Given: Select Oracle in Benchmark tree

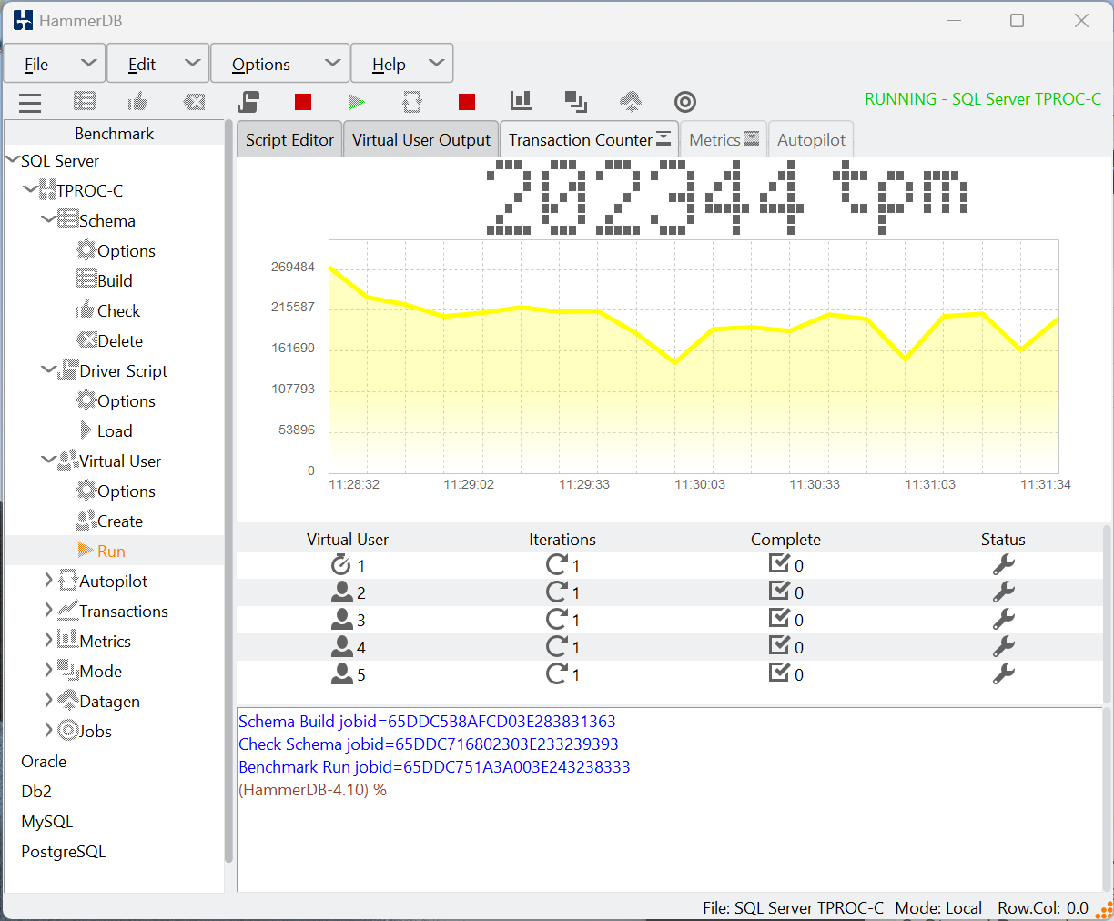Looking at the screenshot, I should coord(44,761).
